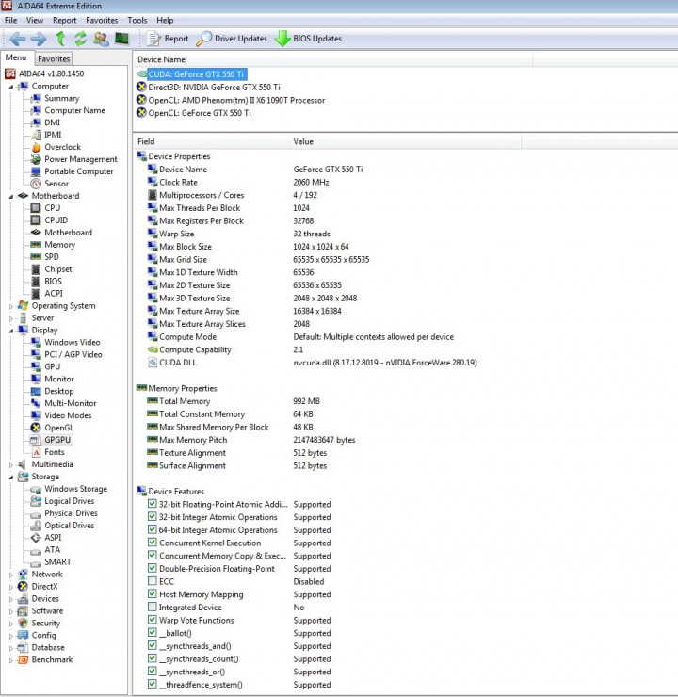Select the Clock Rate 2060 MHz row
678x697 pixels.
(238, 182)
